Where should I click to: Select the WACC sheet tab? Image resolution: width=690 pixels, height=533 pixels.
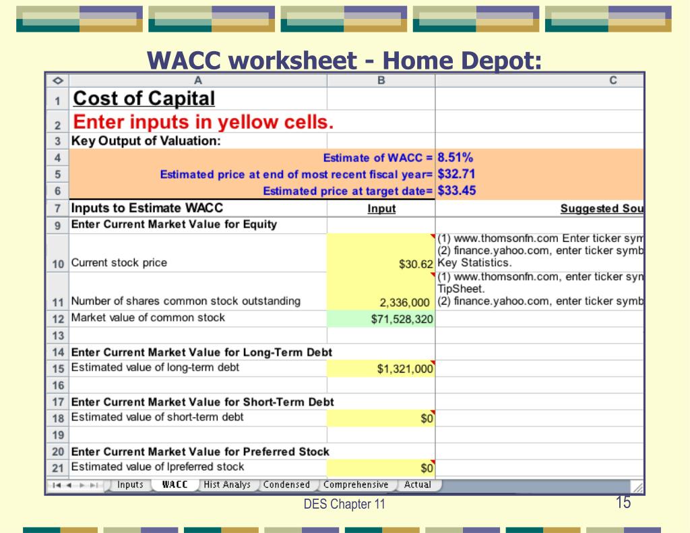(175, 484)
